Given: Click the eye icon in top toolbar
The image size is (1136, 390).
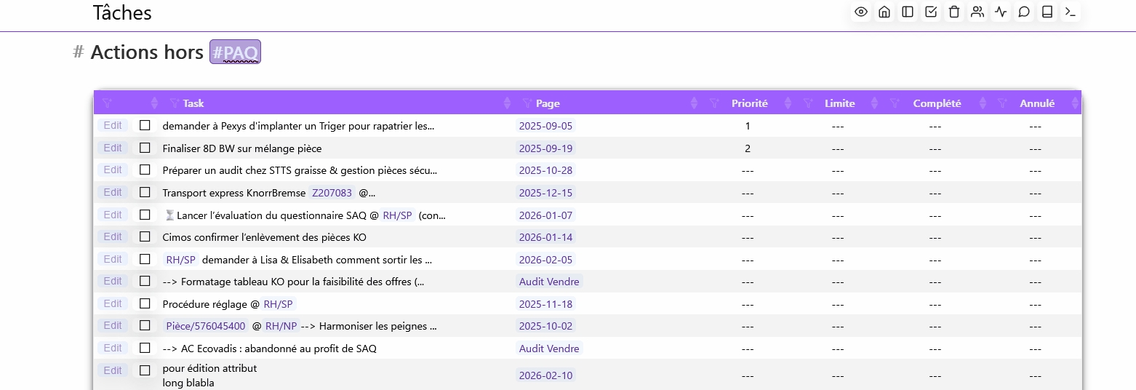Looking at the screenshot, I should pyautogui.click(x=861, y=12).
